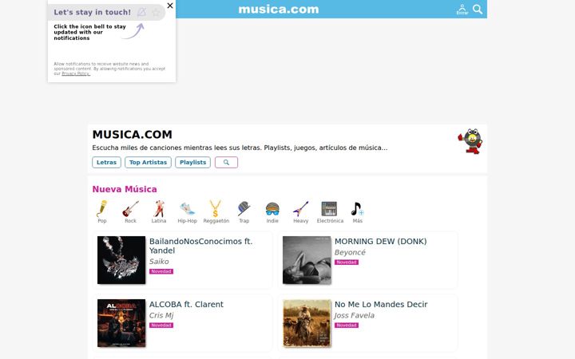Open artist Saiko
Viewport: 575px width, 359px height.
(159, 262)
